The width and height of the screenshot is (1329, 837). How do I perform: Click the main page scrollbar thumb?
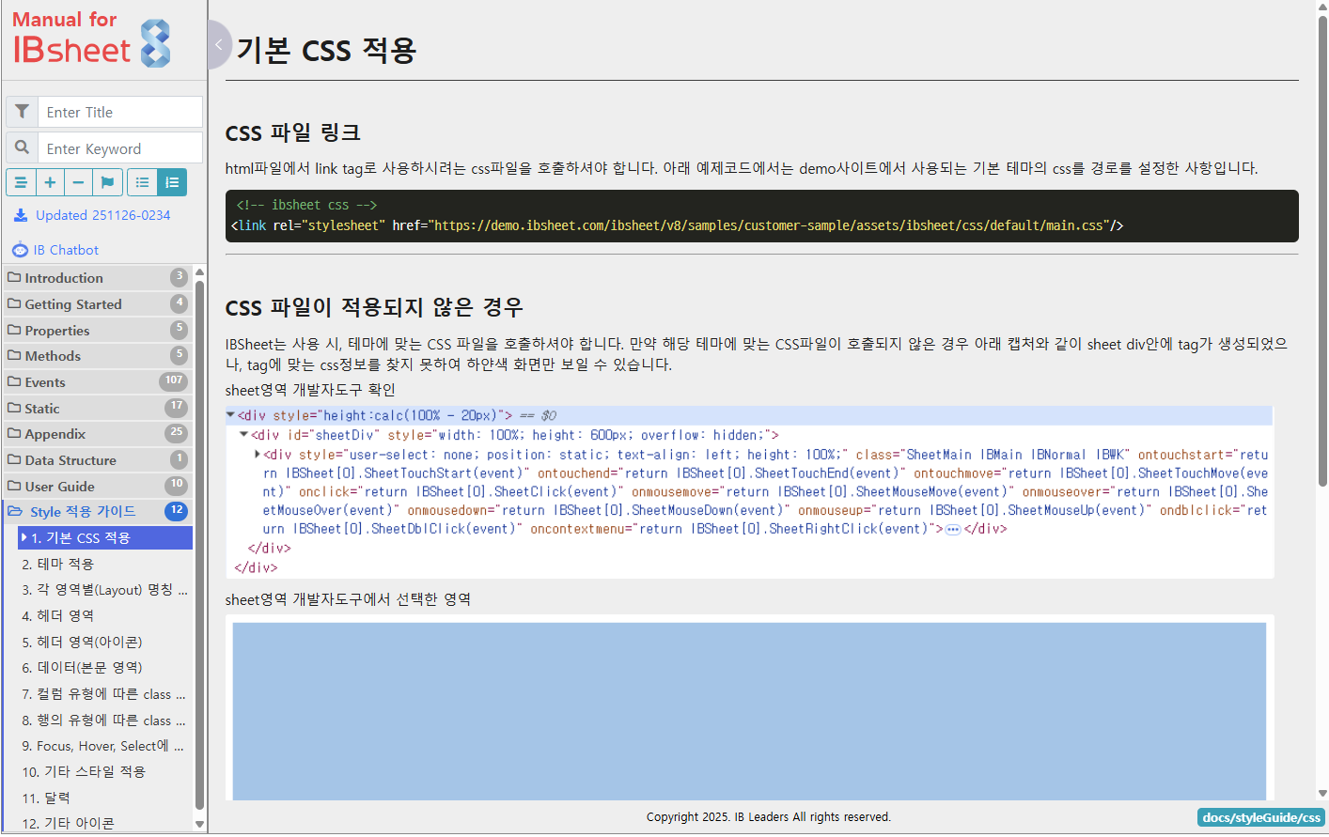(x=1322, y=251)
